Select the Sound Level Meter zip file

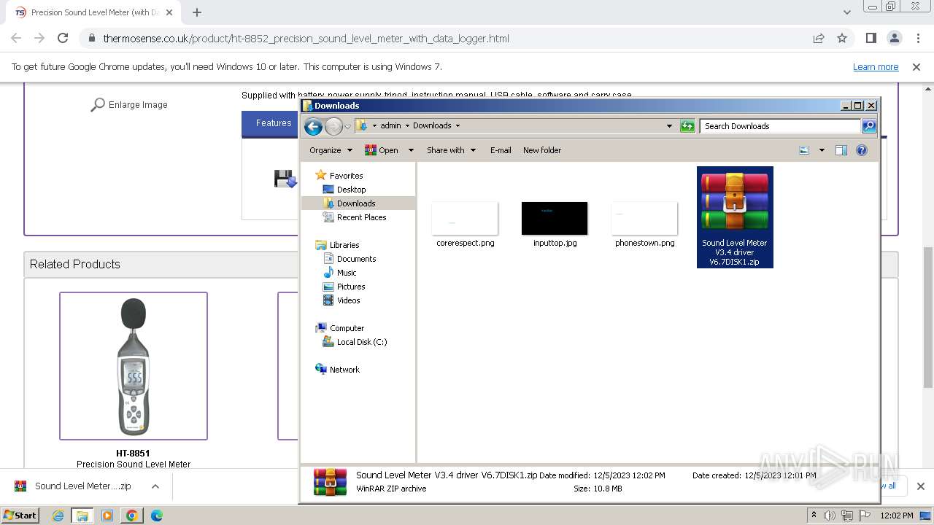click(735, 217)
